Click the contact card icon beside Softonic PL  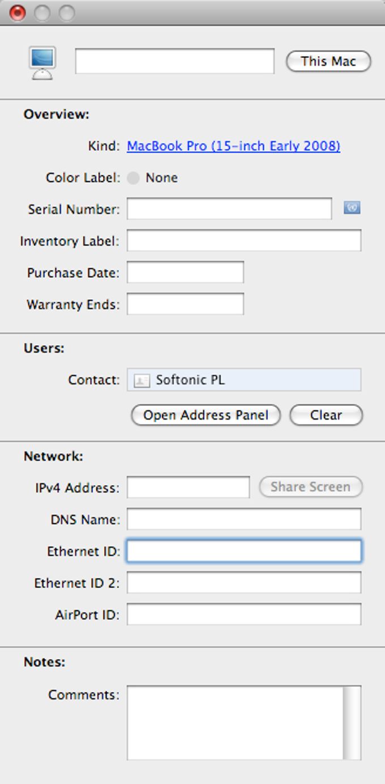[x=142, y=380]
